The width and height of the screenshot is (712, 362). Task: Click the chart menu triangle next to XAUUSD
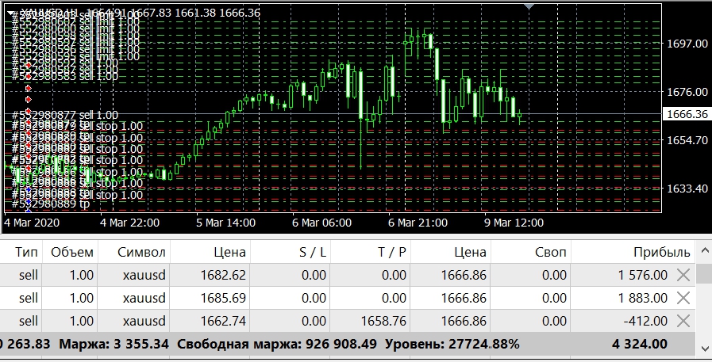click(11, 13)
